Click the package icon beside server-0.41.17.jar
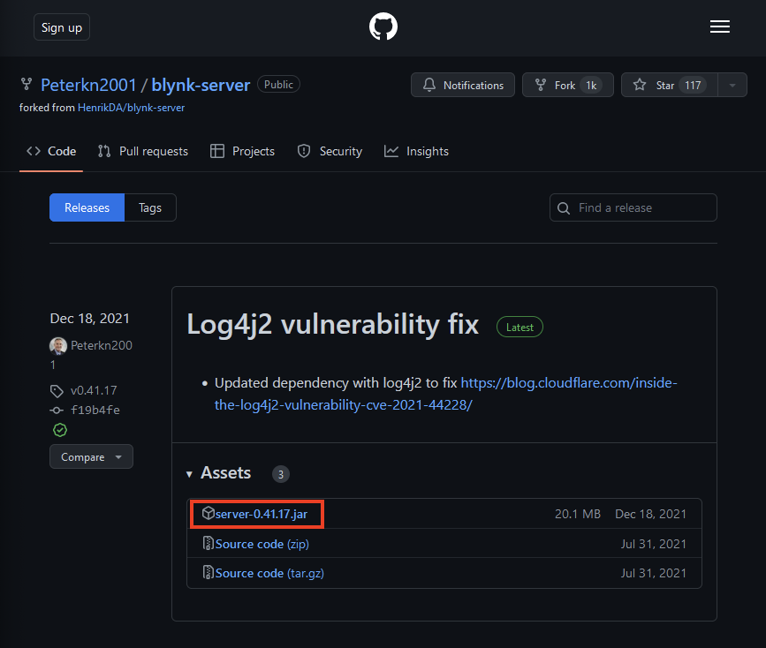 (209, 513)
